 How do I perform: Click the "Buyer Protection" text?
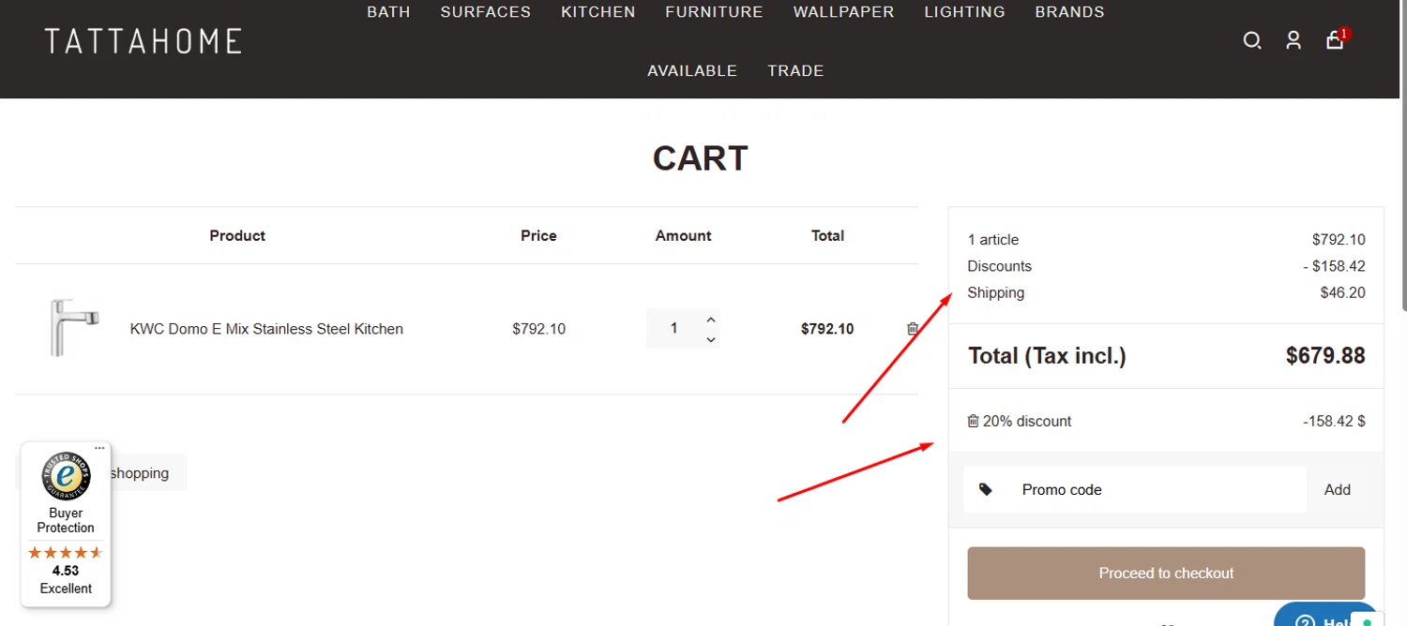click(x=66, y=520)
